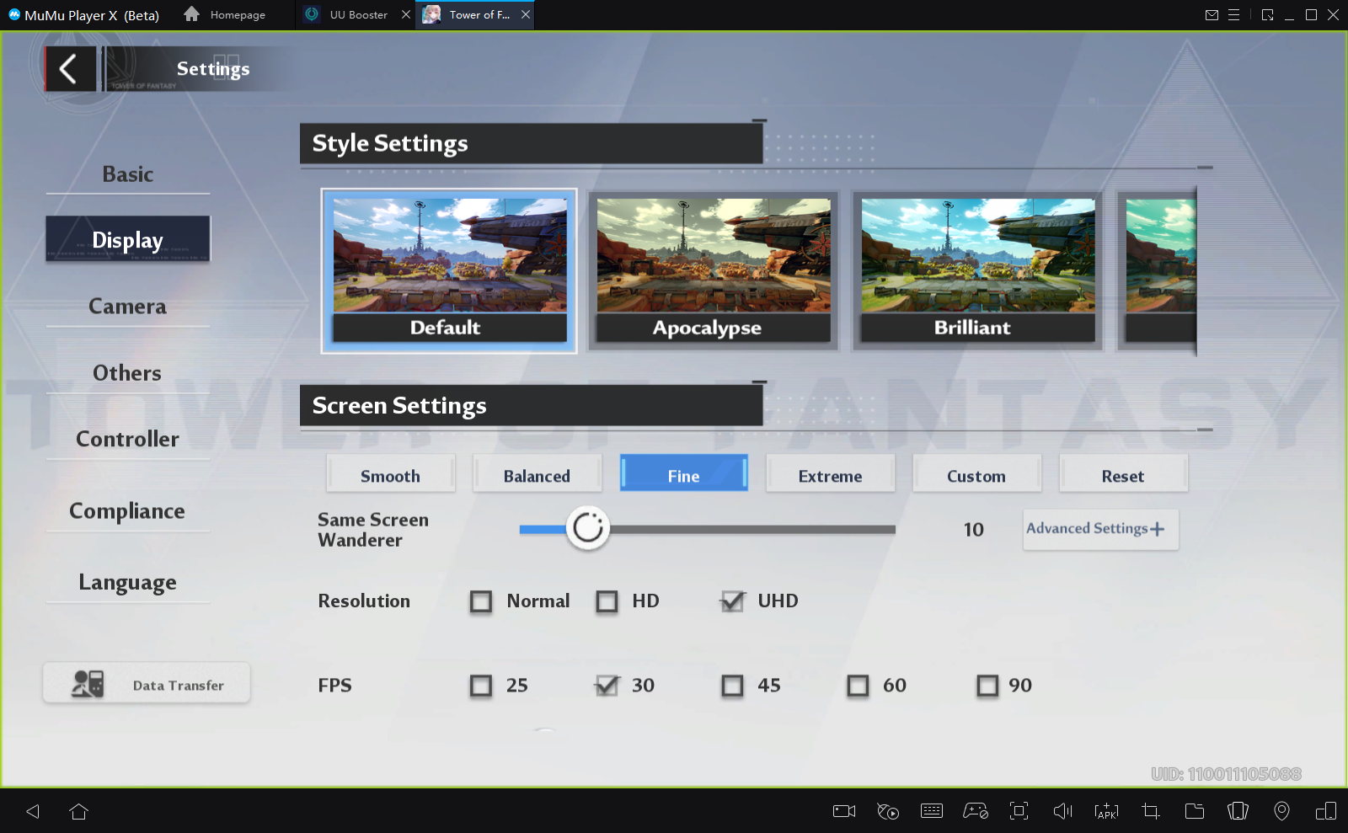This screenshot has height=833, width=1348.
Task: Close the Tower of Fantasy tab
Action: (x=526, y=14)
